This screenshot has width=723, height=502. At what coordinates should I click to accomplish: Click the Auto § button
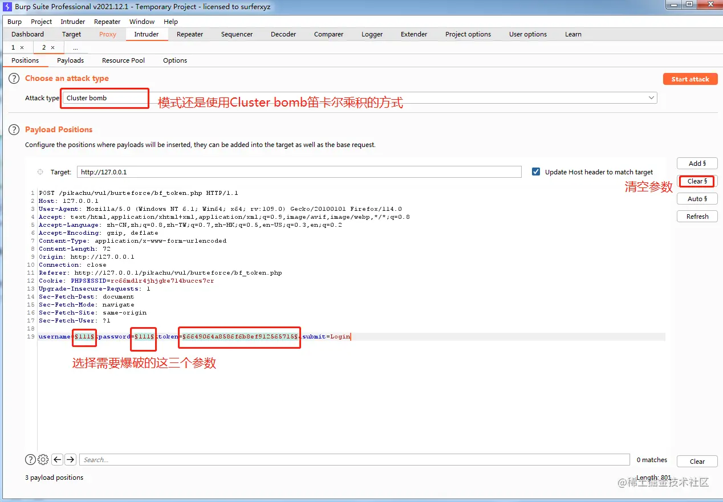click(697, 199)
